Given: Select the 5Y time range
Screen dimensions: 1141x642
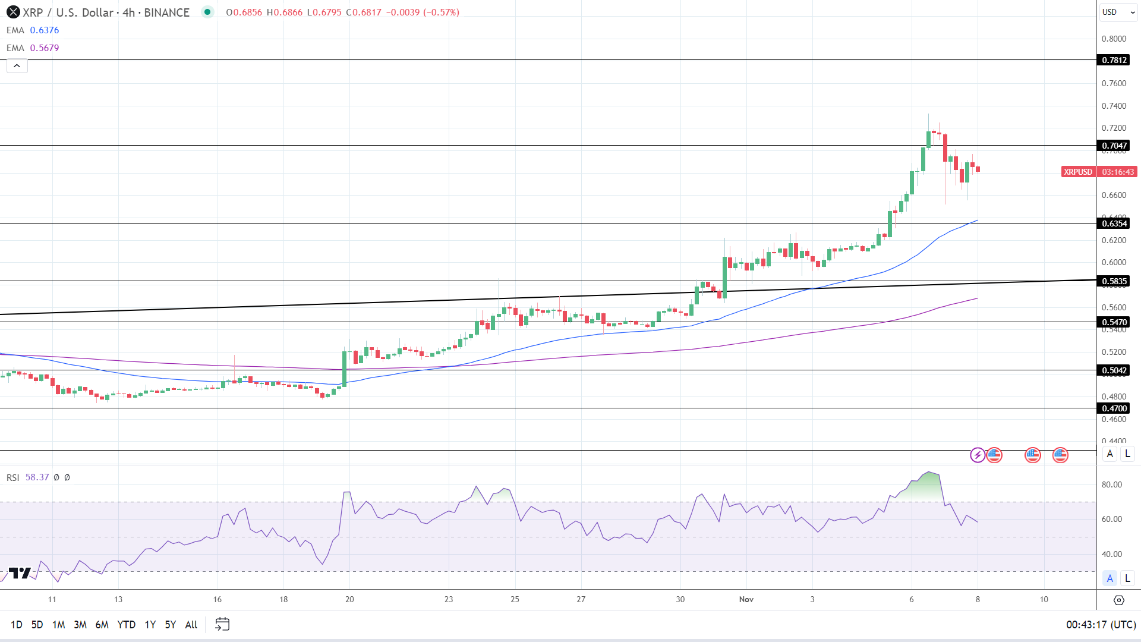Looking at the screenshot, I should [x=171, y=624].
